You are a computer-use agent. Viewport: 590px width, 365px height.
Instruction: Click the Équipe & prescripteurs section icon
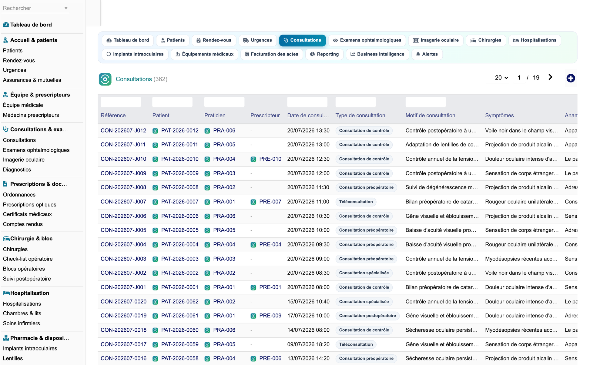click(x=5, y=95)
